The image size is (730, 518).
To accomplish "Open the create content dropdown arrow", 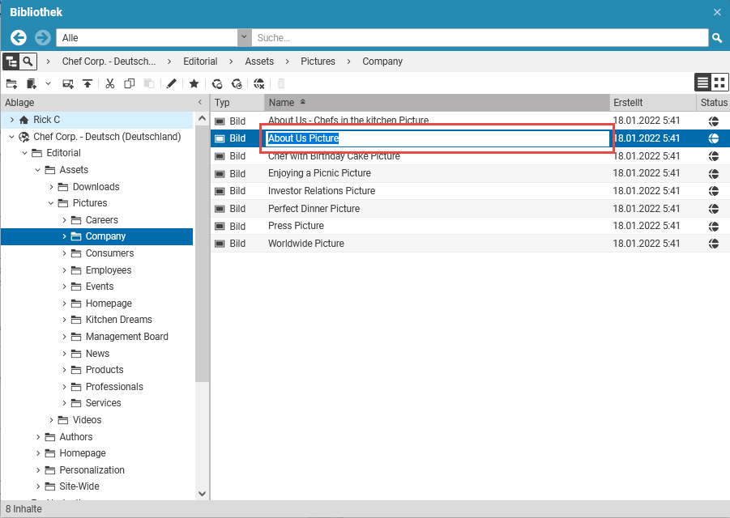I will click(48, 83).
